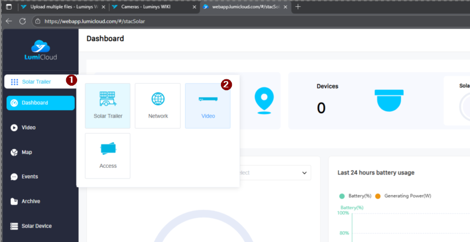470x242 pixels.
Task: Click the dome camera Devices icon
Action: pyautogui.click(x=390, y=100)
